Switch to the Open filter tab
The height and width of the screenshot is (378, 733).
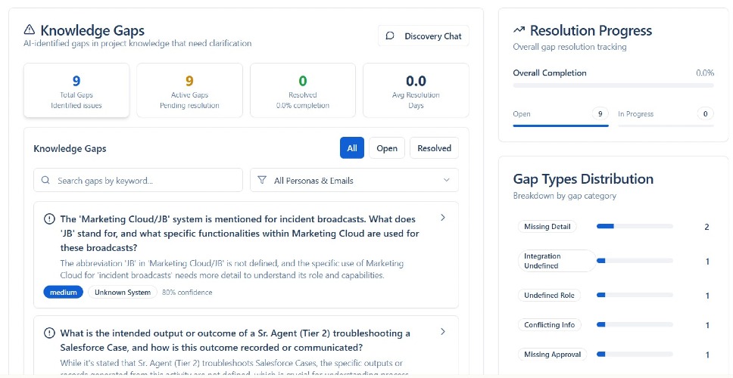(x=387, y=148)
